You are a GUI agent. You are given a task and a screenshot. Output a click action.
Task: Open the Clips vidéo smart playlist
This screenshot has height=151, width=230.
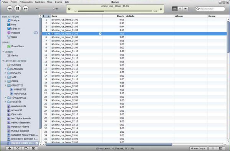(15, 114)
